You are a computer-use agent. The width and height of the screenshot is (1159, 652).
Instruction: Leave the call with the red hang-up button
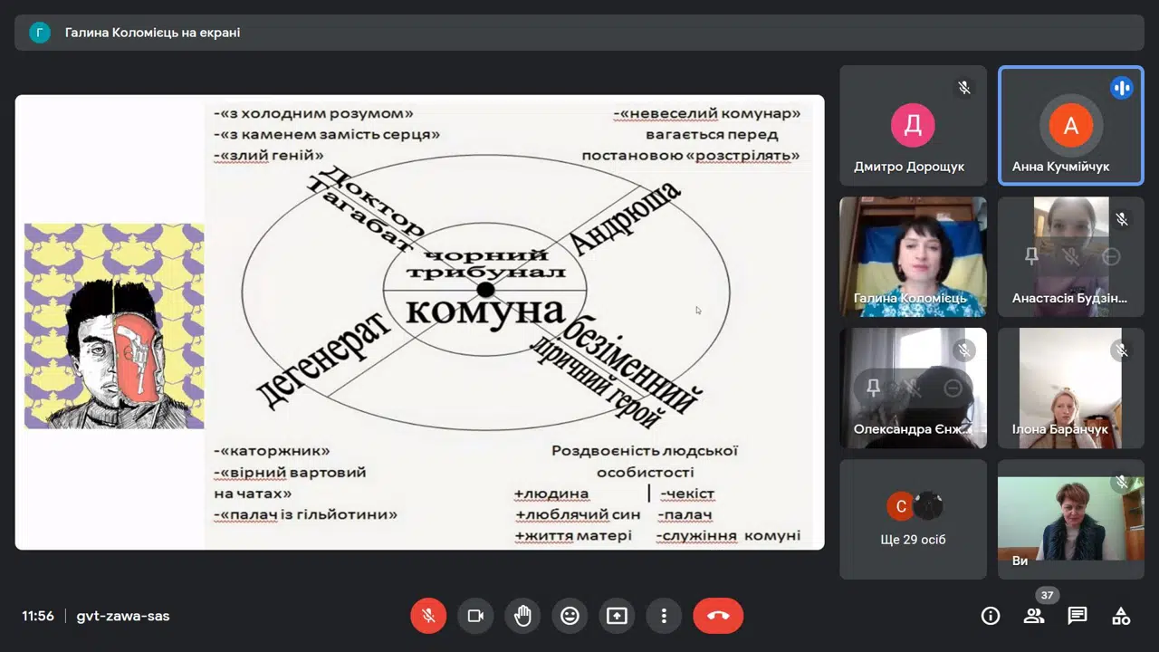[718, 616]
